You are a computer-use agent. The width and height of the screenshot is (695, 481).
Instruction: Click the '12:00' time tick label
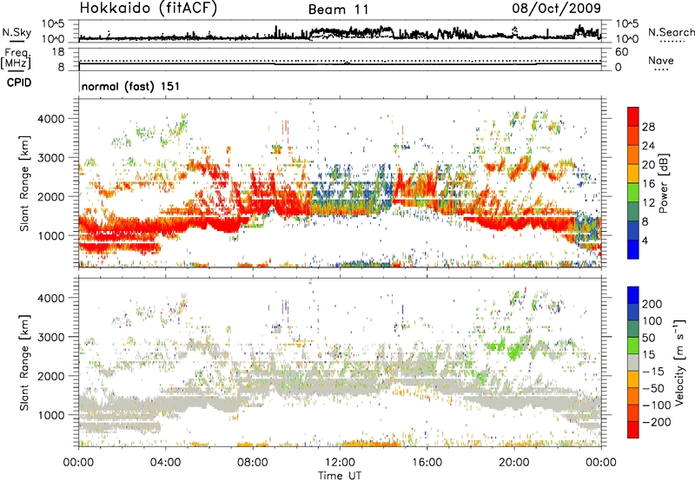[340, 463]
